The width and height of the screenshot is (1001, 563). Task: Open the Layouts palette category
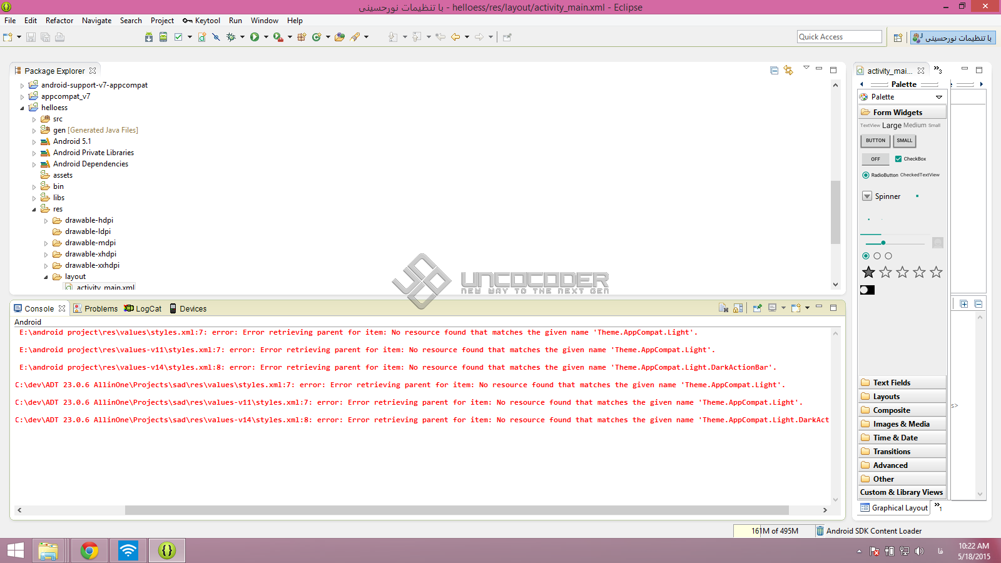(902, 397)
